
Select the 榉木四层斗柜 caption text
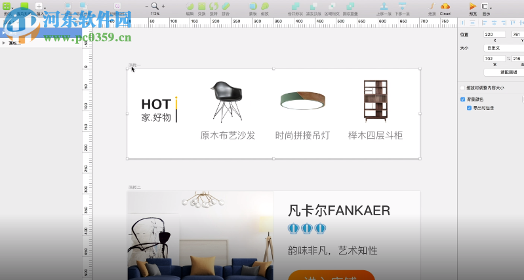[375, 135]
